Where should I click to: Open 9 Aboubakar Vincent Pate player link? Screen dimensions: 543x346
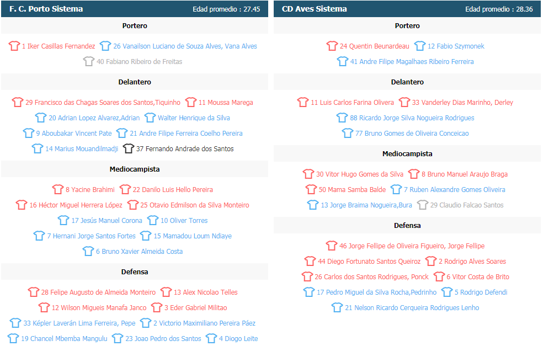point(74,134)
